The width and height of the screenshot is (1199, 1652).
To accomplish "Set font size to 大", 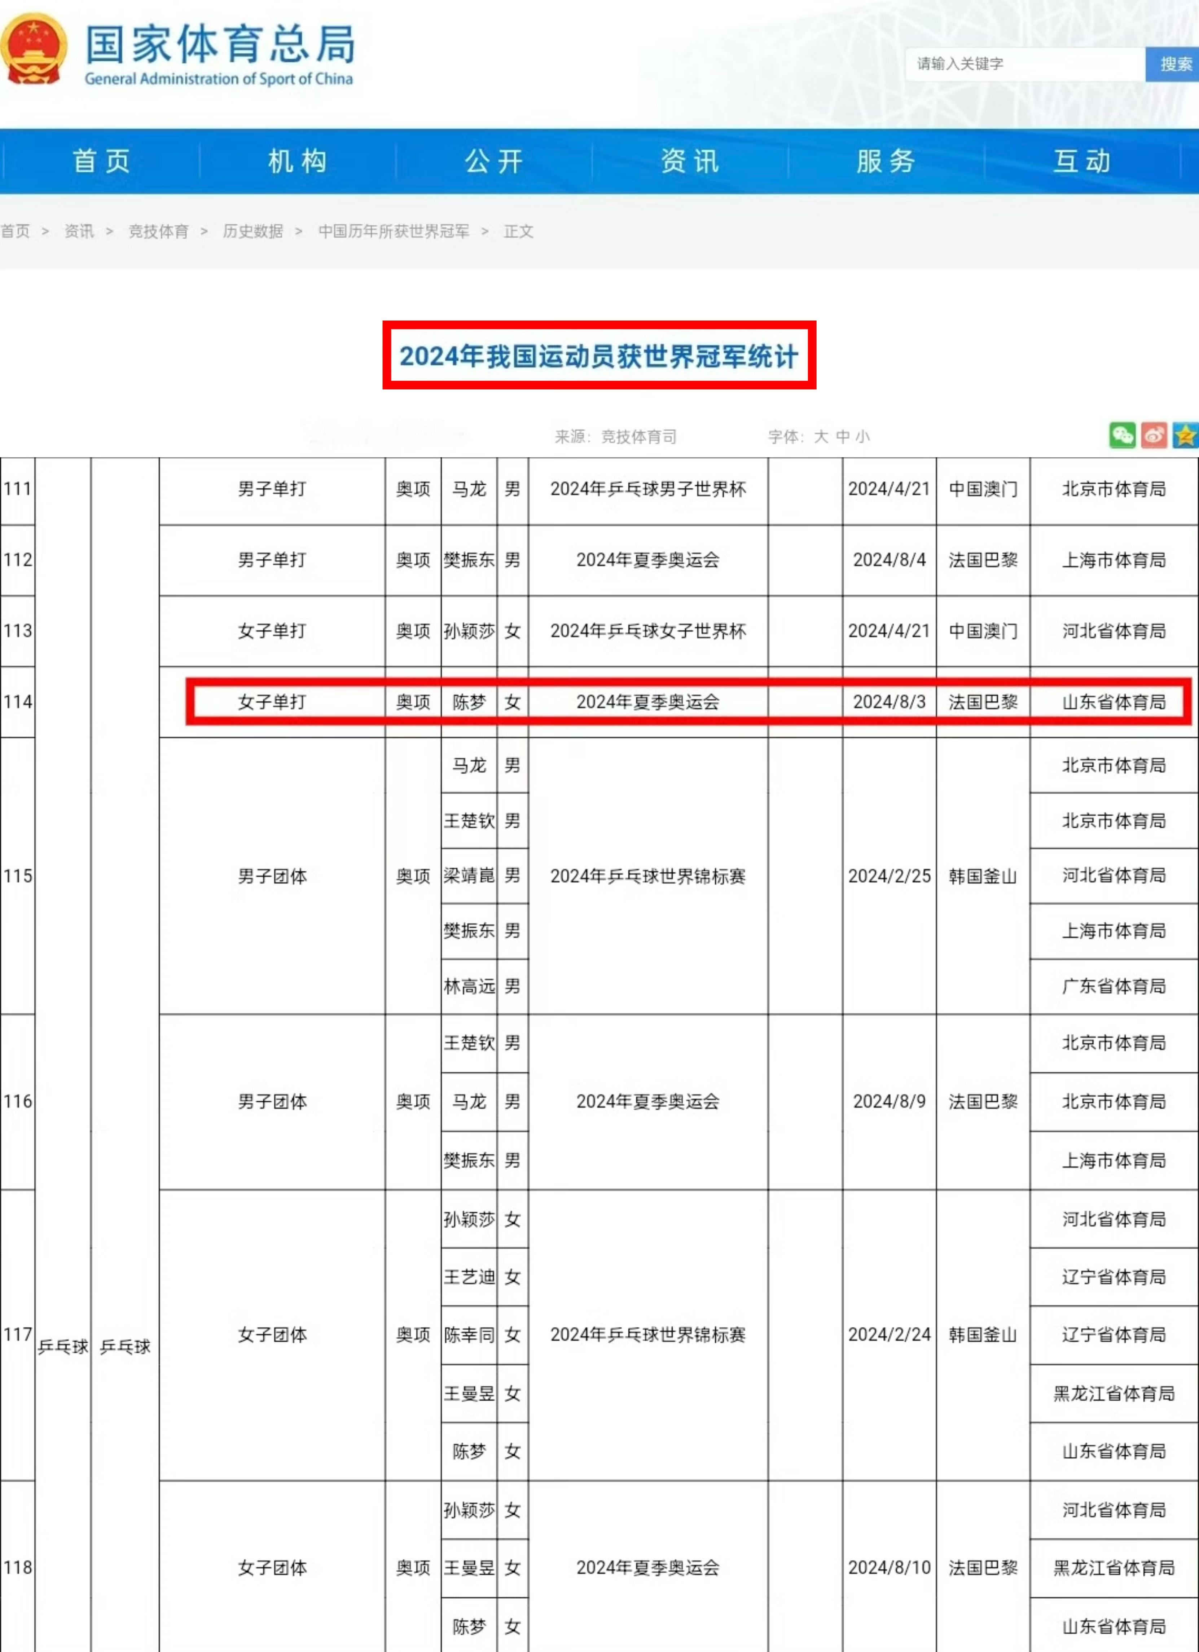I will (821, 437).
